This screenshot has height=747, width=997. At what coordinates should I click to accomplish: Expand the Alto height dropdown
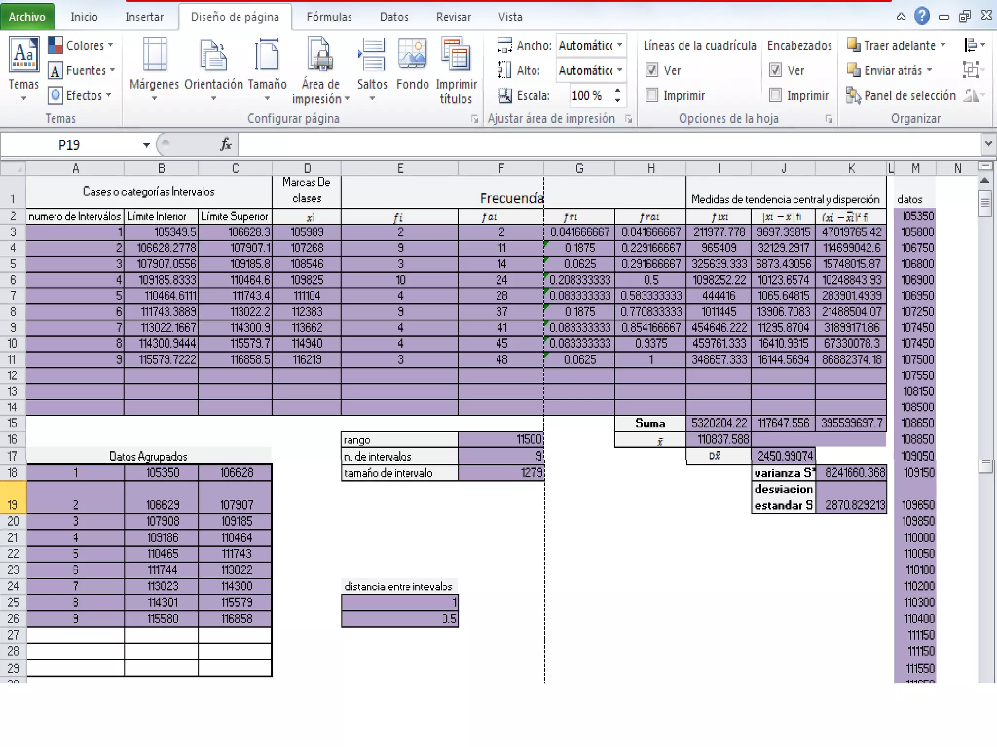coord(620,71)
